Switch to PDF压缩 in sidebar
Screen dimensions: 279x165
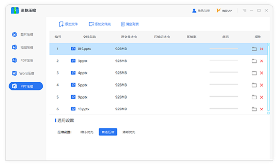pos(22,60)
